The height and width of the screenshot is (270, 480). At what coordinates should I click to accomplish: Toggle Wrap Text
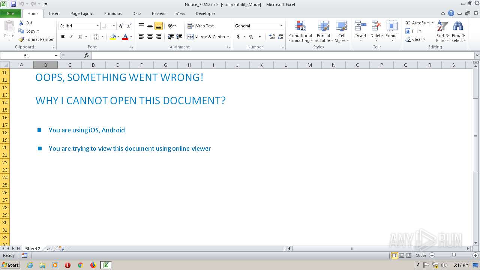tap(201, 26)
